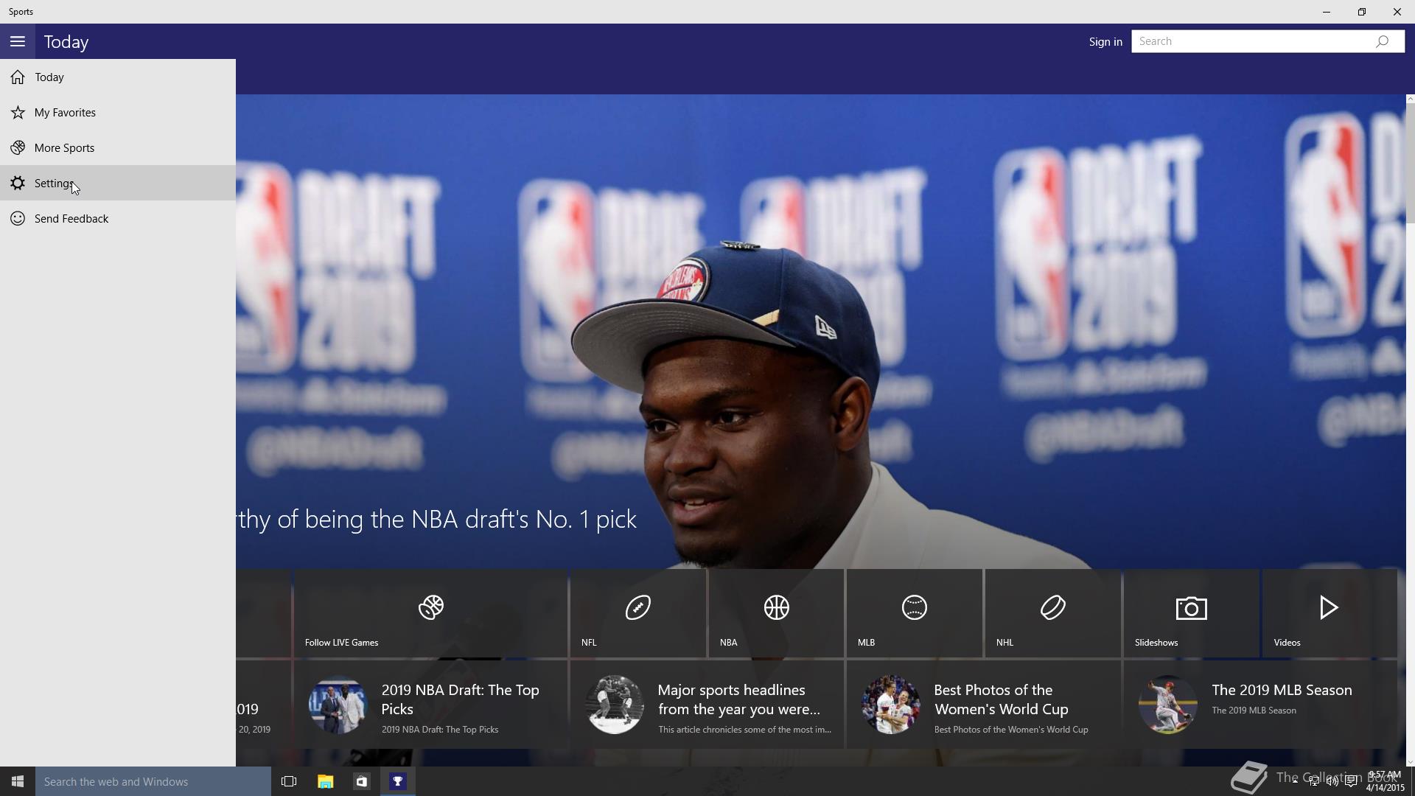Screen dimensions: 1415x796
Task: Open the NBA draft No. 1 pick headline
Action: pyautogui.click(x=437, y=520)
